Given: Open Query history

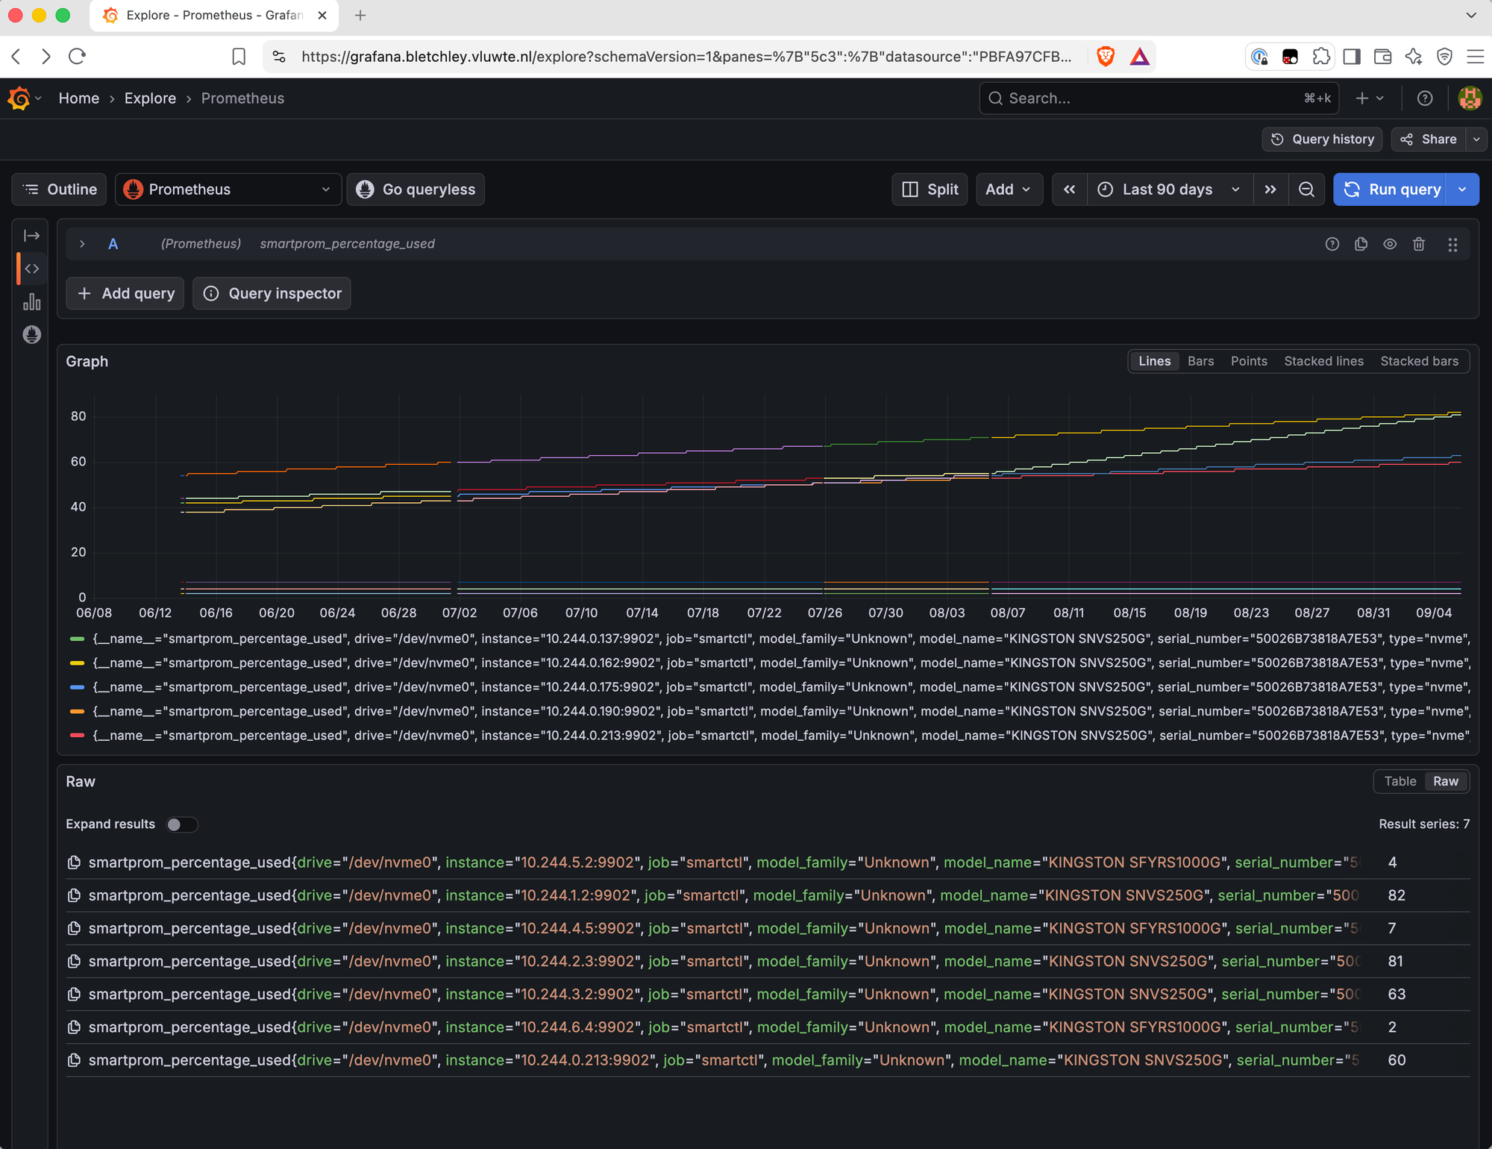Looking at the screenshot, I should [x=1322, y=140].
